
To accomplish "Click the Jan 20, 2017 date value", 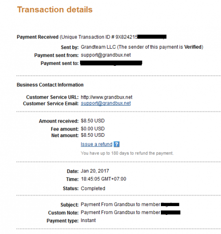I will (x=95, y=171).
